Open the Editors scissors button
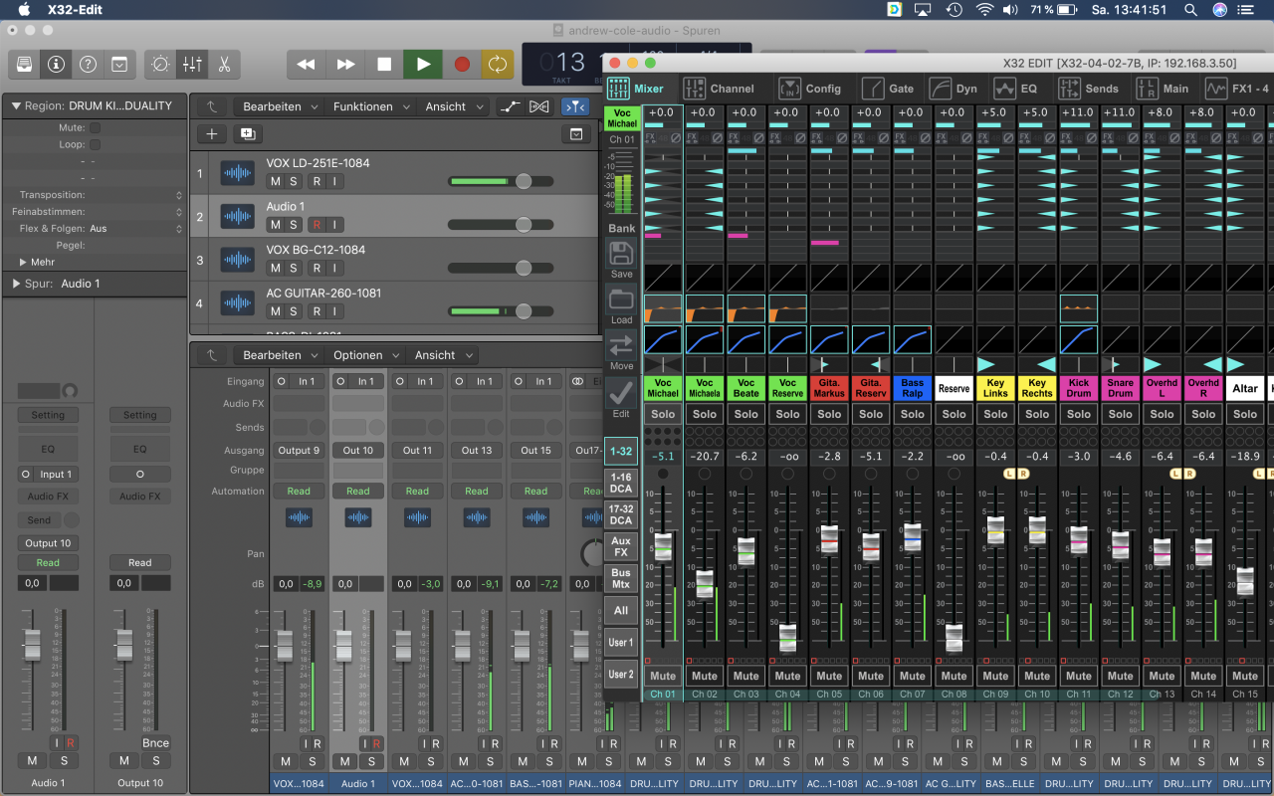 pos(224,64)
